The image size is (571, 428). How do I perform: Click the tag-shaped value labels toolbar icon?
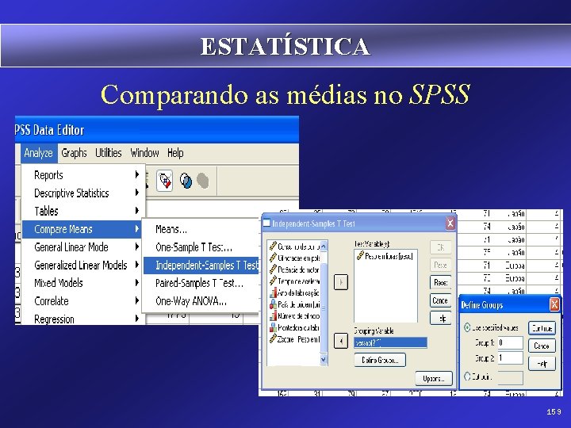pyautogui.click(x=165, y=181)
